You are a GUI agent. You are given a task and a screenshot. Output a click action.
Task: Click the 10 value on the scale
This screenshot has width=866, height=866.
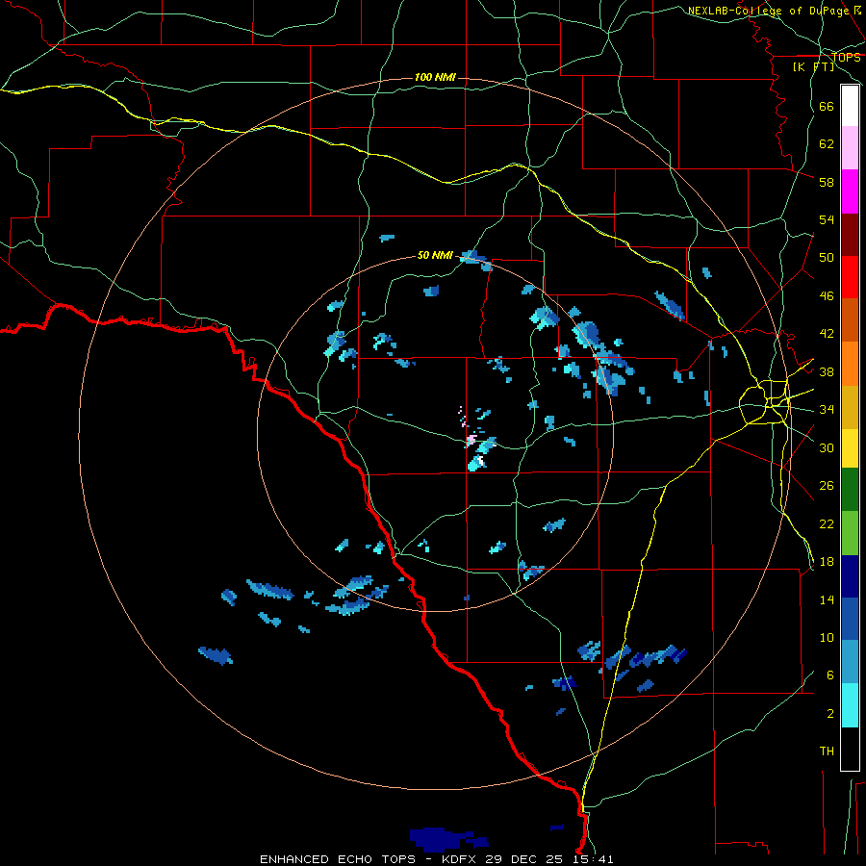pyautogui.click(x=827, y=637)
